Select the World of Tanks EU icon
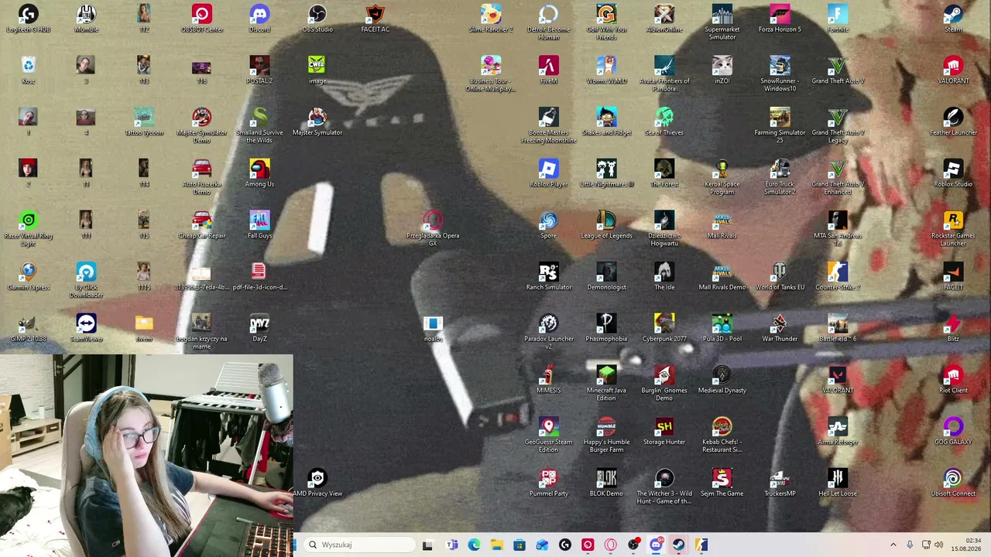Image resolution: width=991 pixels, height=557 pixels. tap(780, 277)
